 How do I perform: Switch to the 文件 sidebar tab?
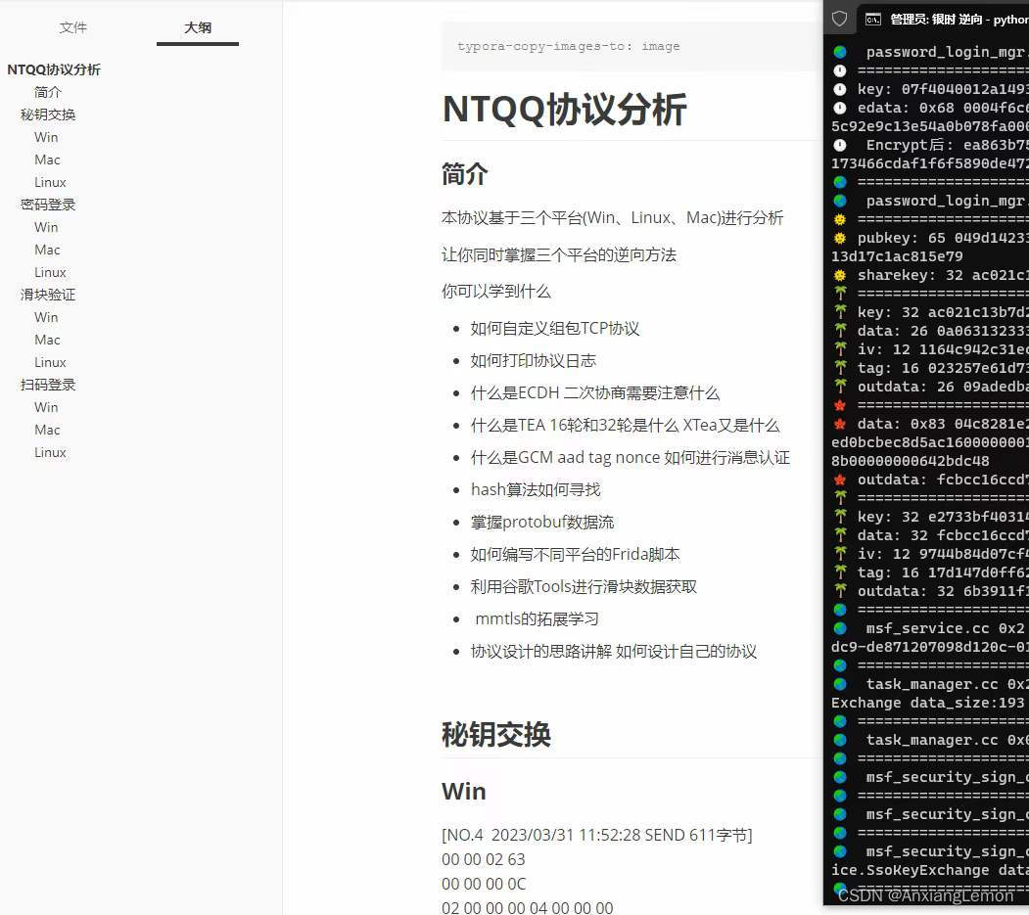click(72, 27)
